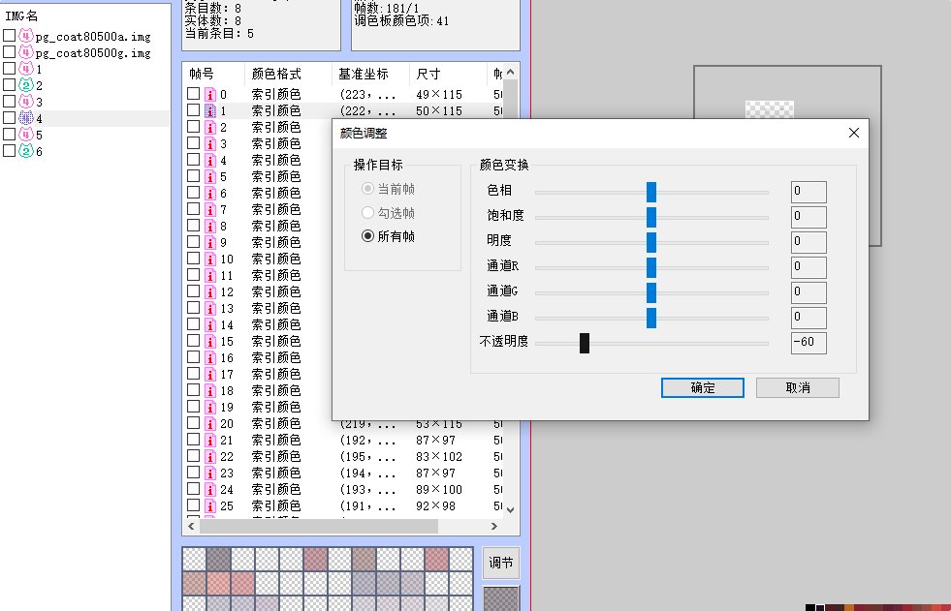
Task: Check the box for pg_coat80500a.img
Action: click(x=9, y=36)
